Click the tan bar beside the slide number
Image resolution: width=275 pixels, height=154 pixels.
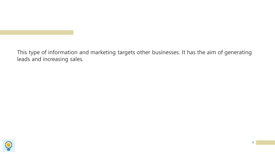tap(265, 143)
